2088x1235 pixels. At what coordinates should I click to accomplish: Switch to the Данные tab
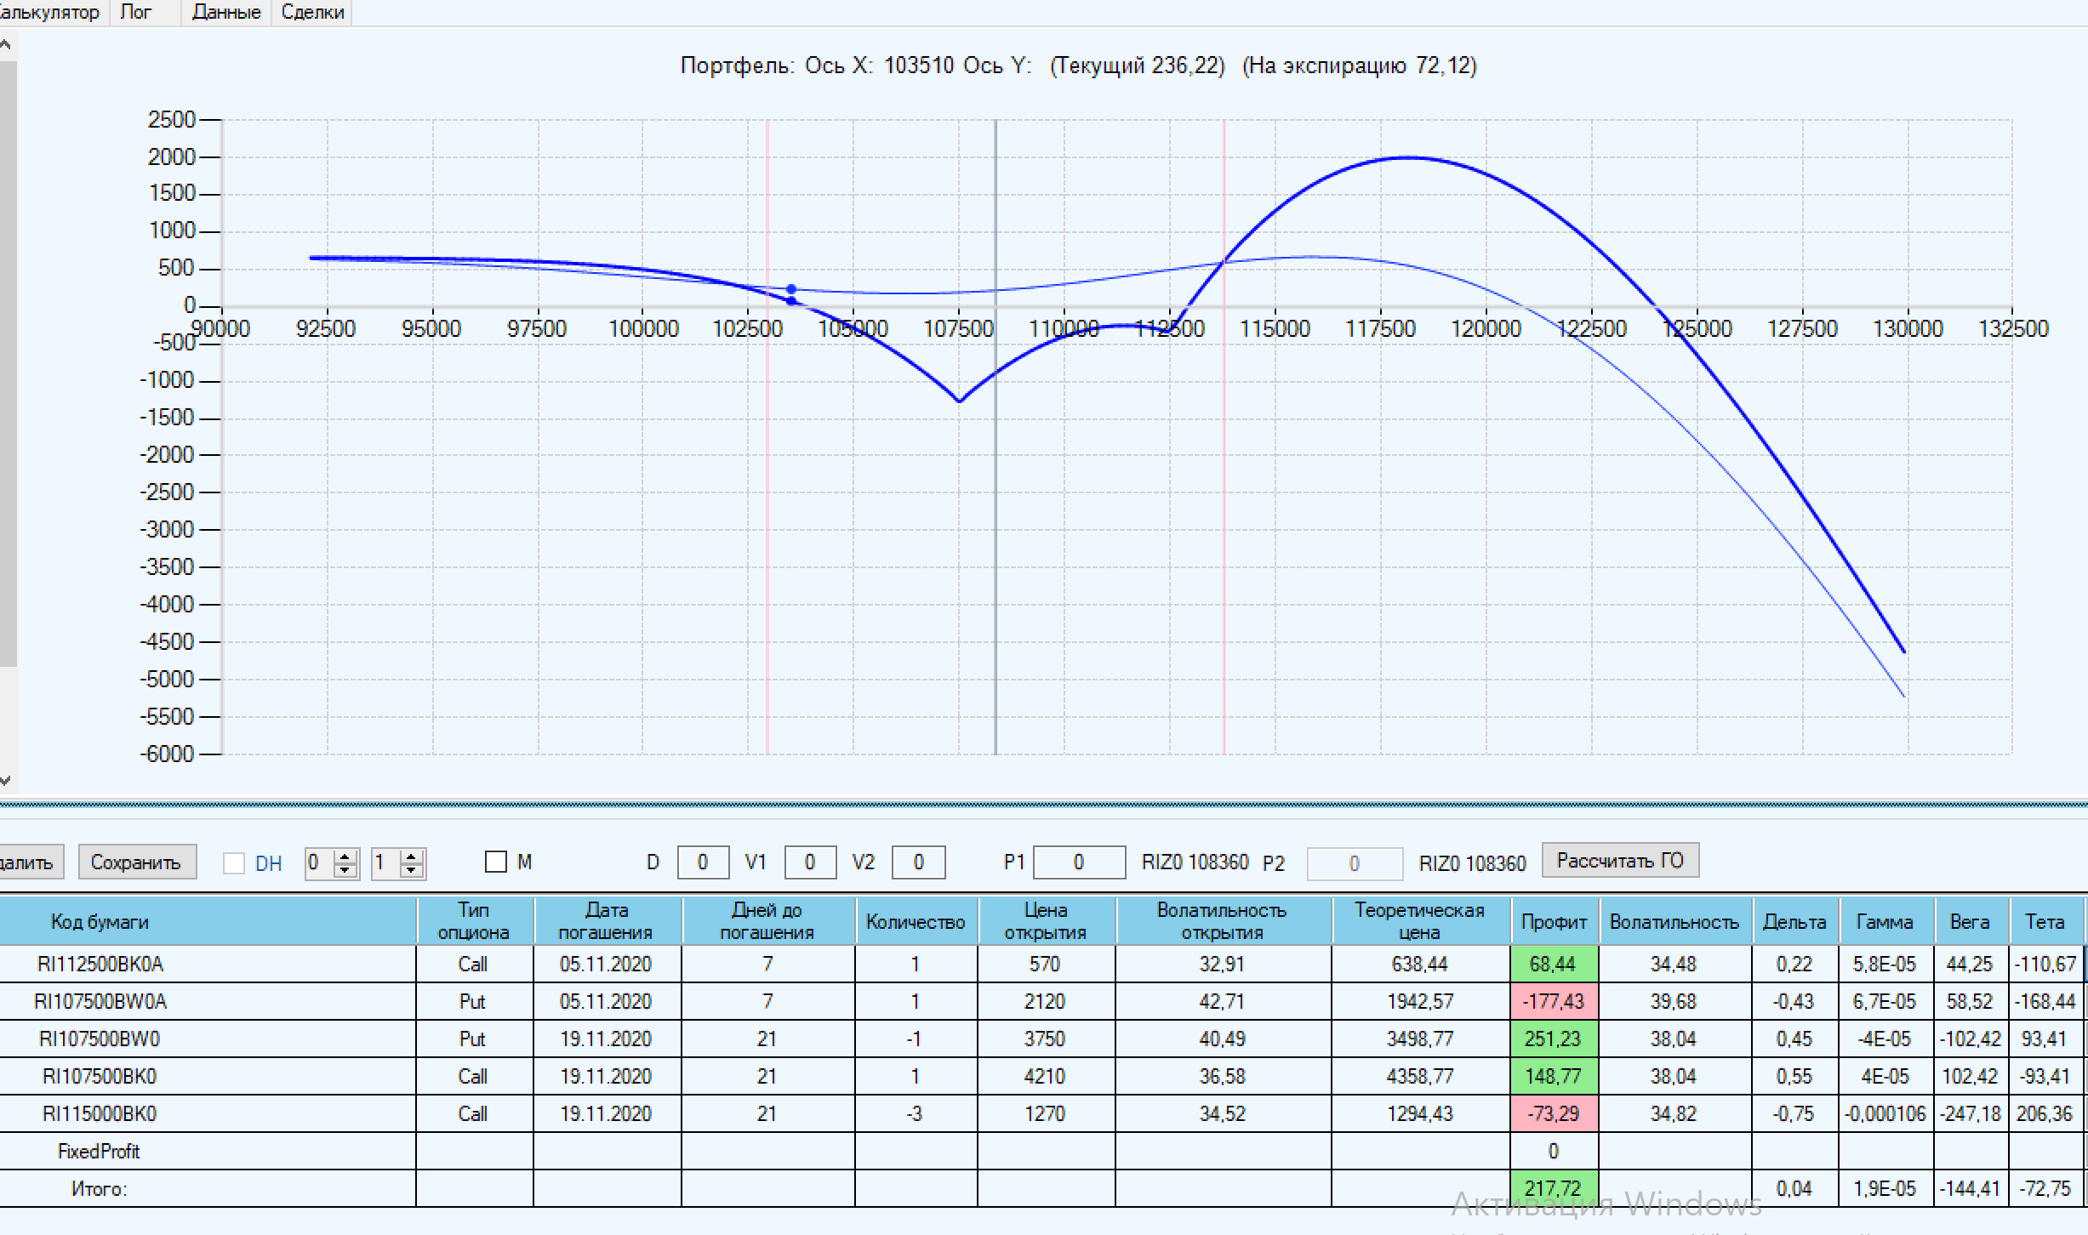(225, 12)
